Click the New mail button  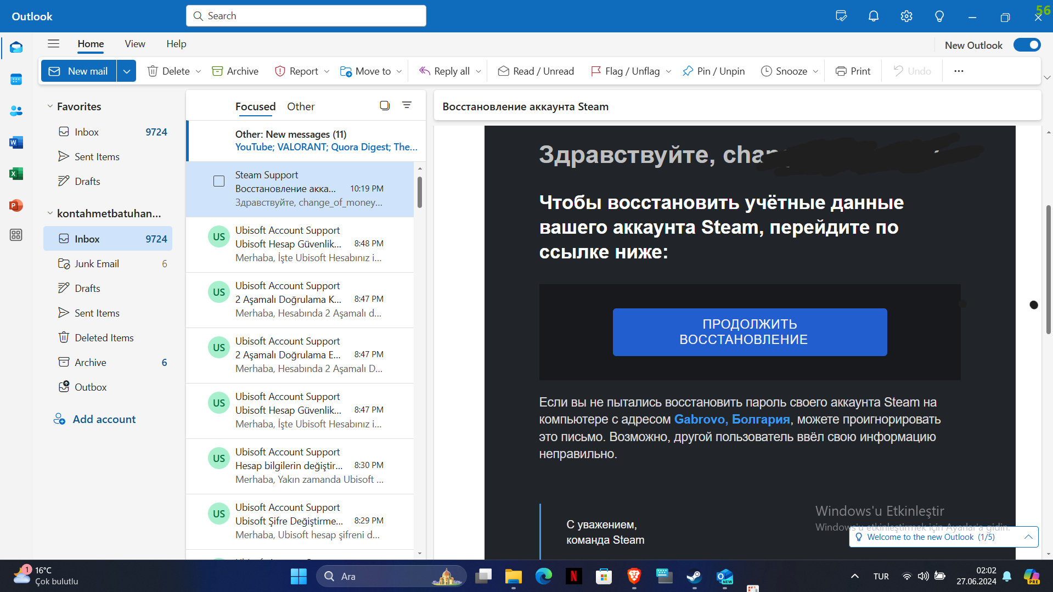78,71
